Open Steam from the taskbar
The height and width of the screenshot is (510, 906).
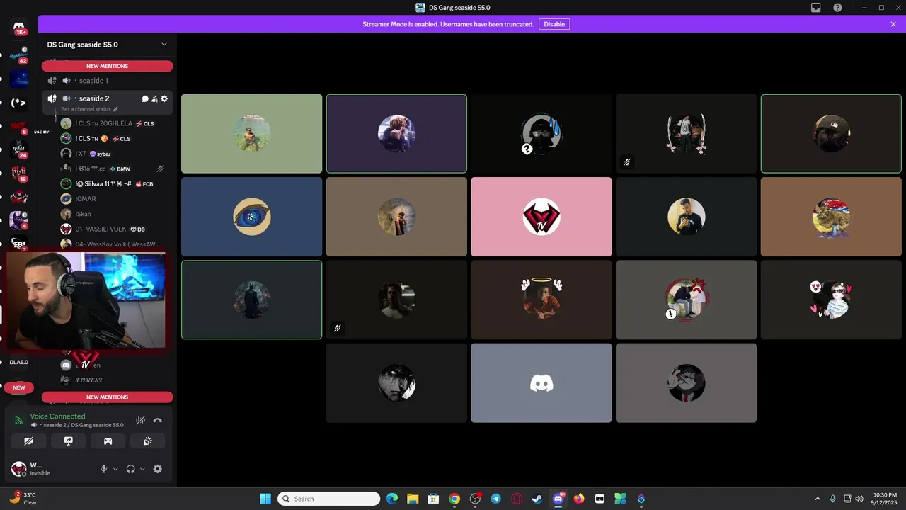pyautogui.click(x=537, y=499)
